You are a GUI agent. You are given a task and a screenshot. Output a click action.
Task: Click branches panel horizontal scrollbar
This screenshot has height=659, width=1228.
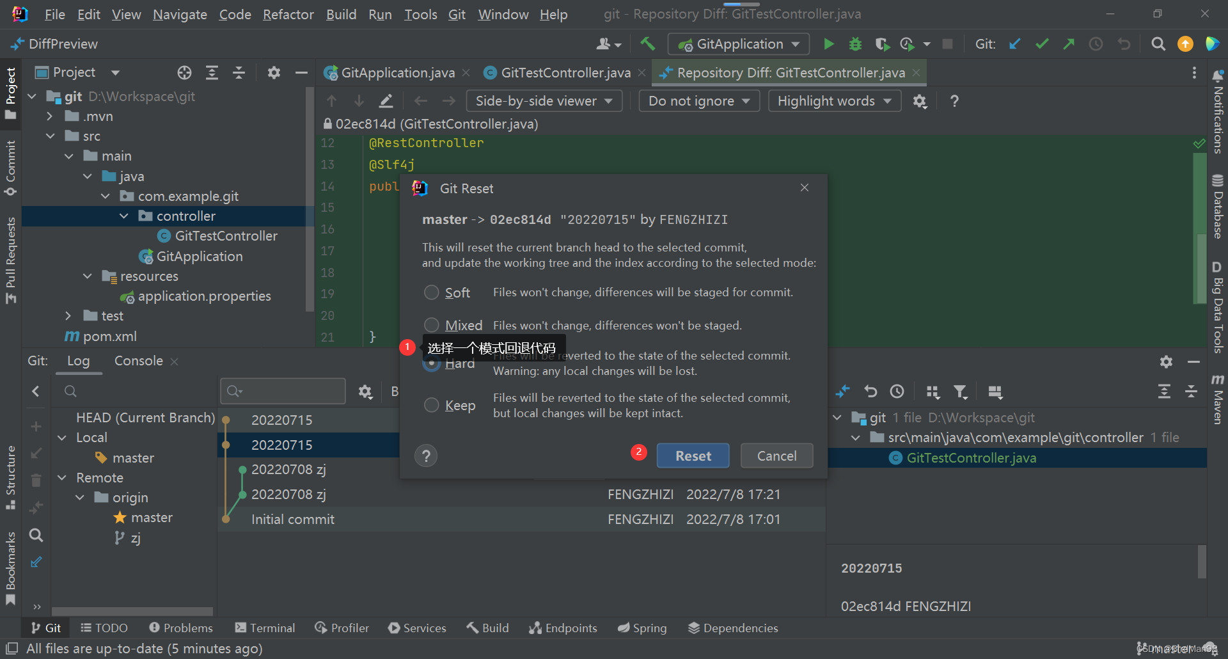pyautogui.click(x=132, y=612)
